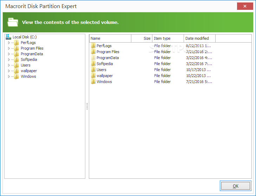
Task: Expand the Program Files tree node
Action: 9,48
